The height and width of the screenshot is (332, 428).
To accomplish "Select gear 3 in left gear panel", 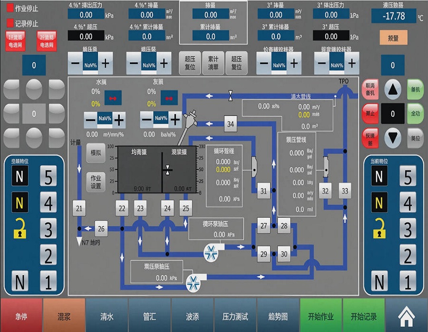I will (x=49, y=229).
